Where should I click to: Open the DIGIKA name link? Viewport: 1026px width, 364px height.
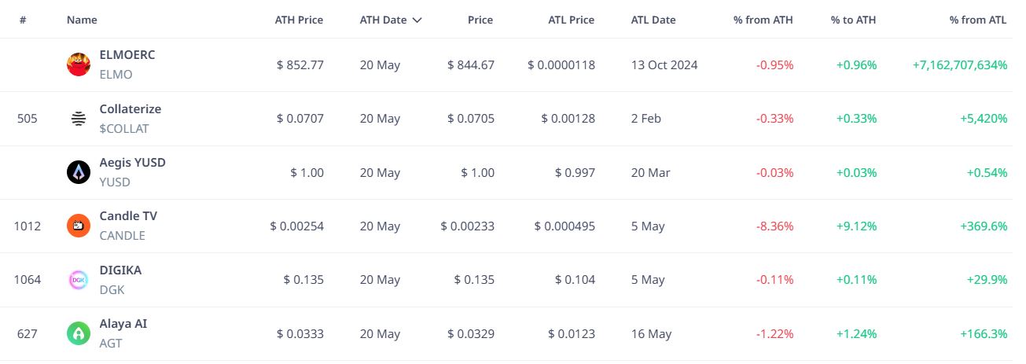point(120,270)
